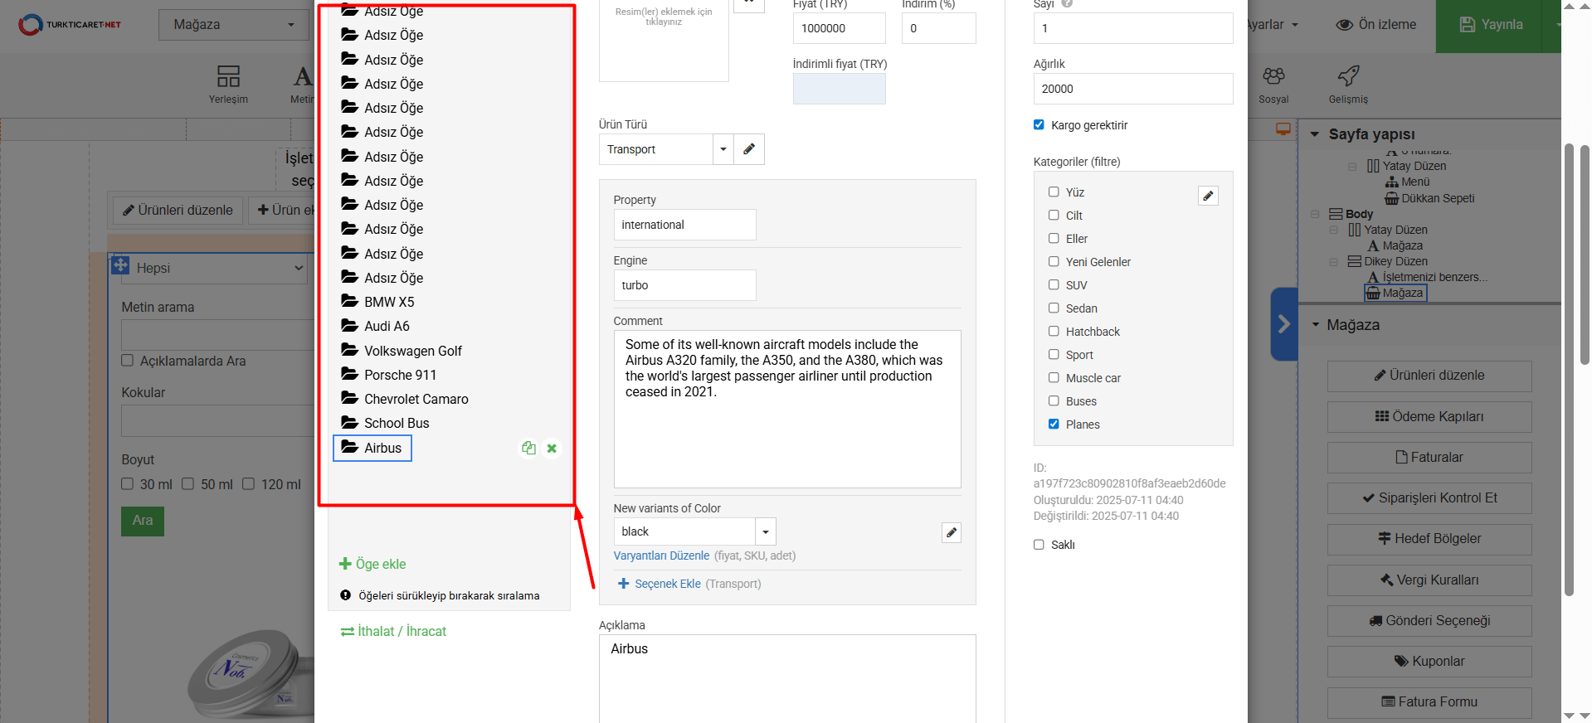Check the SUV category
This screenshot has width=1592, height=723.
click(1054, 284)
